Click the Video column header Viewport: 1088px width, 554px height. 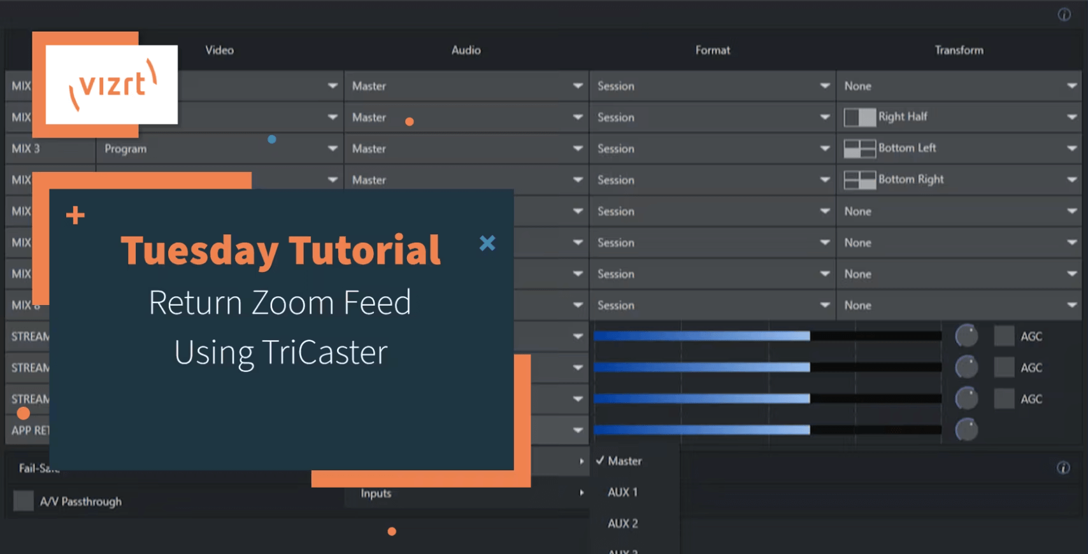click(219, 50)
